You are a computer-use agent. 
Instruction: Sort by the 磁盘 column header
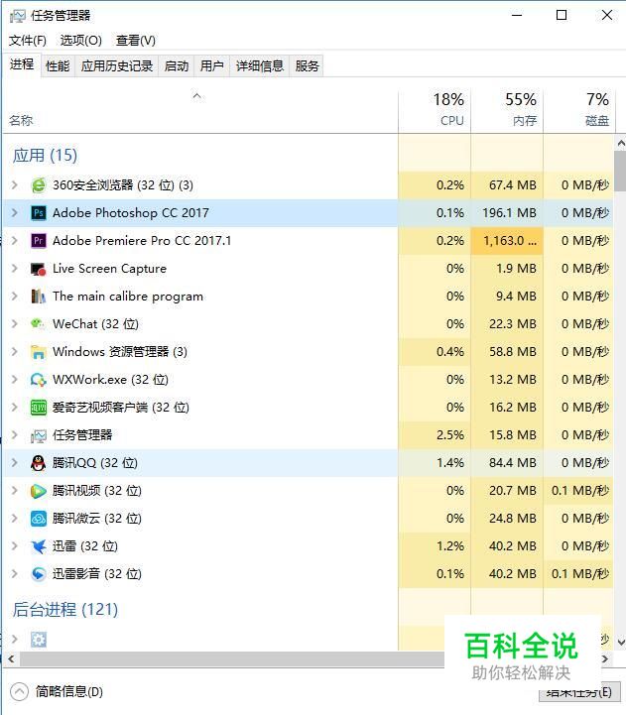(x=578, y=111)
